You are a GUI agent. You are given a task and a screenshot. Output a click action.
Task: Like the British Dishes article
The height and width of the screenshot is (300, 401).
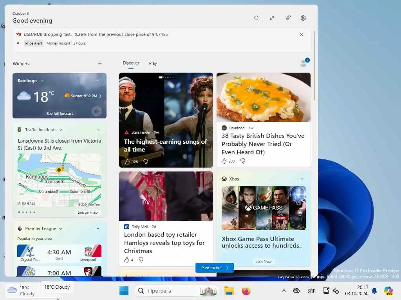[224, 161]
